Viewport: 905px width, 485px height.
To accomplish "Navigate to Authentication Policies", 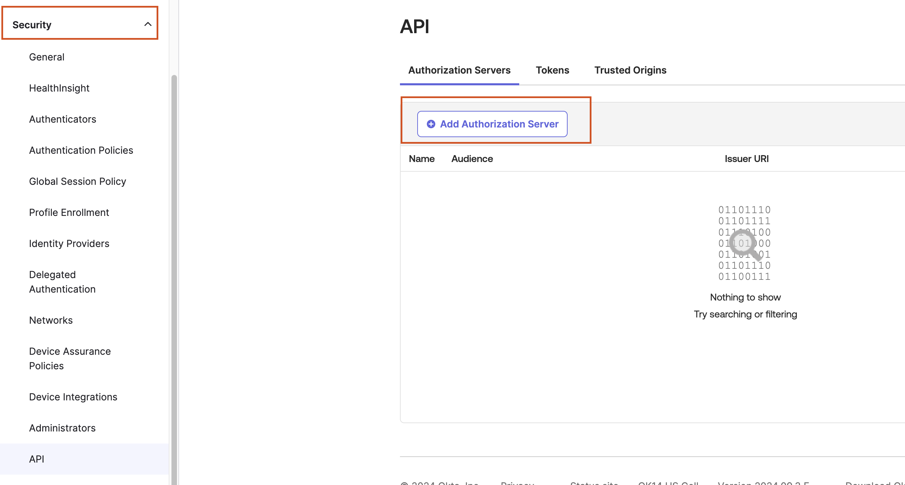I will [81, 150].
